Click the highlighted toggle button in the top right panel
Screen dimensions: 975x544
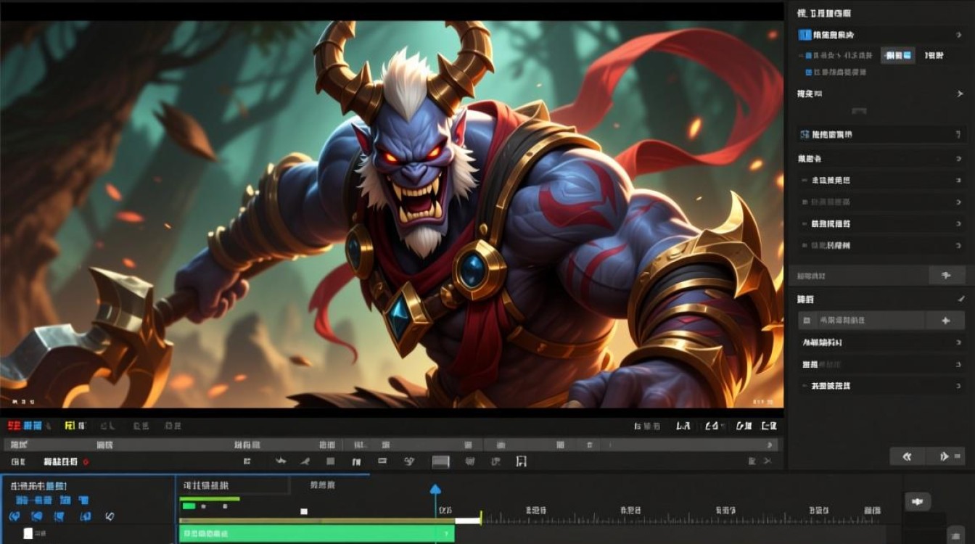click(x=898, y=55)
